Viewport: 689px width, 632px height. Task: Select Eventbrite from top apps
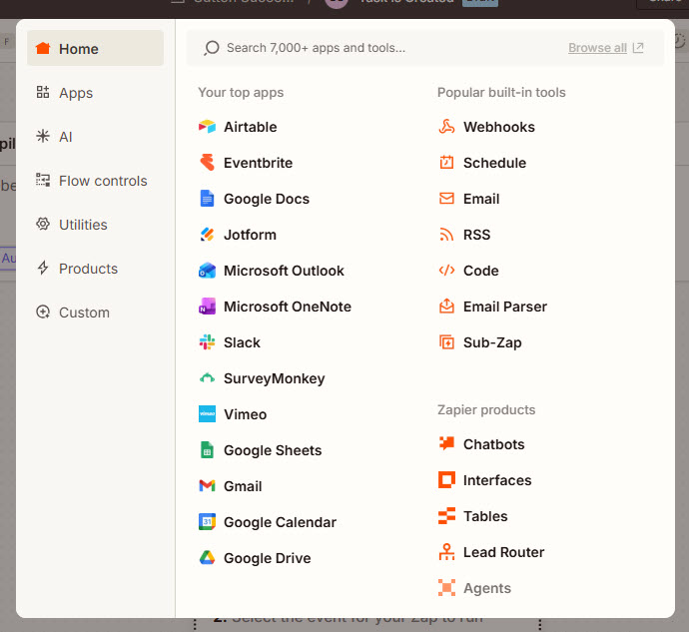coord(258,163)
